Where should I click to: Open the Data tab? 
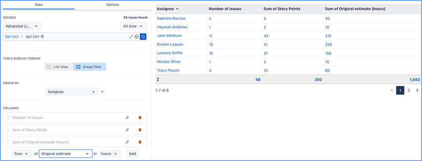tap(38, 5)
